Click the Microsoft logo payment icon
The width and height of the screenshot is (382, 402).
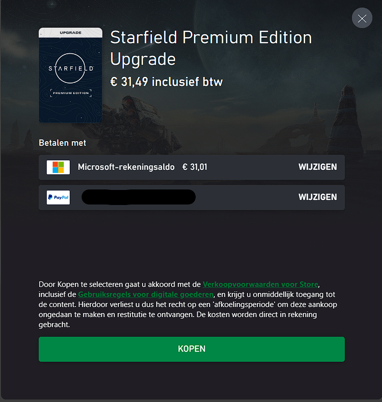click(x=58, y=167)
